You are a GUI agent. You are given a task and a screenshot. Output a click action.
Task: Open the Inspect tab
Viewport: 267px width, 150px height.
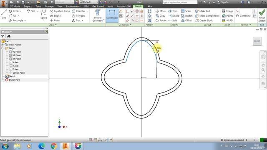tap(28, 7)
